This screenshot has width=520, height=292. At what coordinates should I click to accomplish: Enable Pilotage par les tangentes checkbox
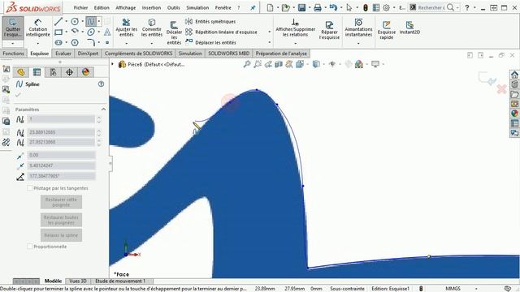pos(29,188)
